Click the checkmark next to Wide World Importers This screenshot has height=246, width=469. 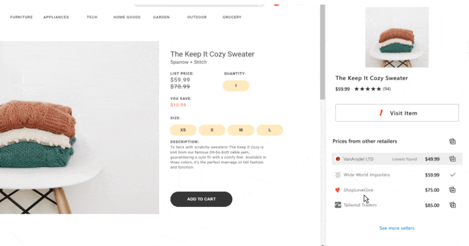[453, 175]
